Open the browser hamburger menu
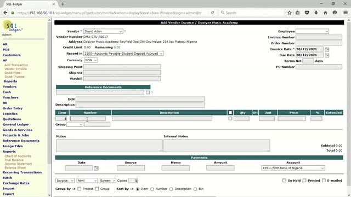 (346, 13)
